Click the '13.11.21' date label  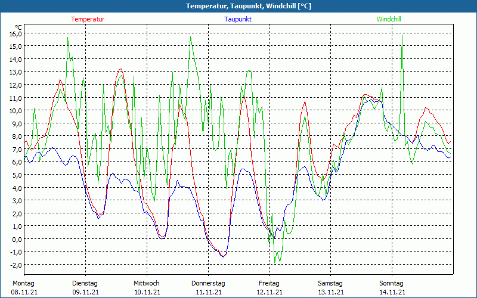(x=332, y=293)
